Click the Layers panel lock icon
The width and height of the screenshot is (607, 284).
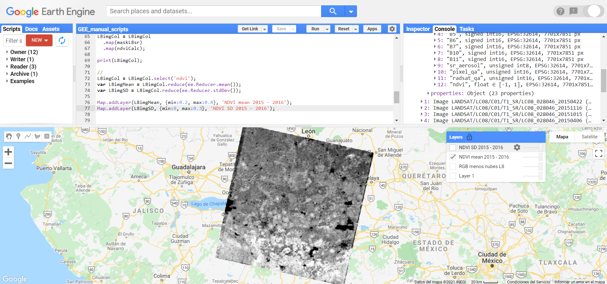point(469,137)
